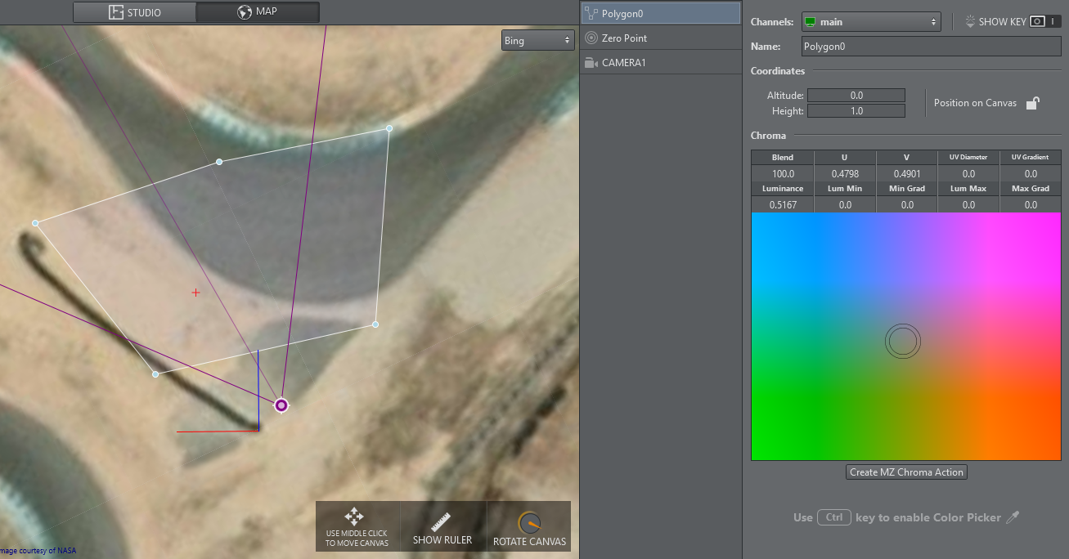Click the Zero Point target icon
1069x559 pixels.
[591, 38]
